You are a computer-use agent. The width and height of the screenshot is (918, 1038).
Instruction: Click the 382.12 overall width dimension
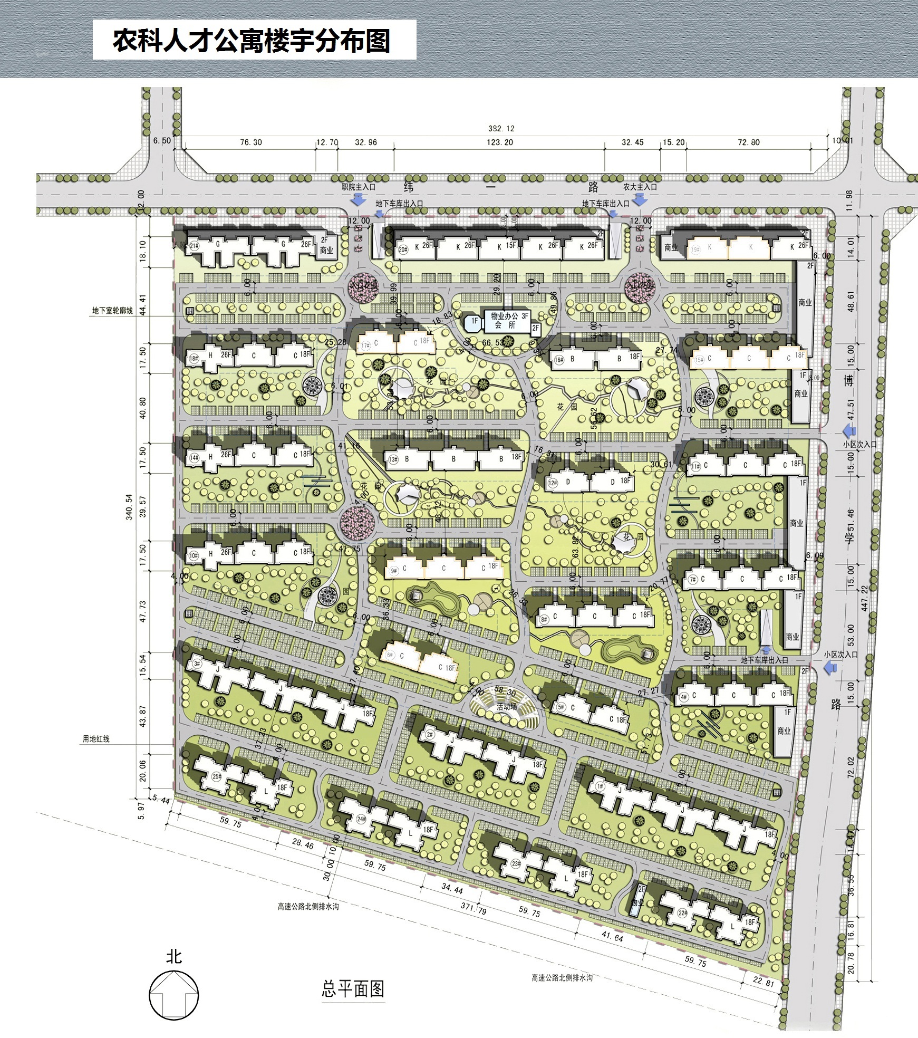500,128
